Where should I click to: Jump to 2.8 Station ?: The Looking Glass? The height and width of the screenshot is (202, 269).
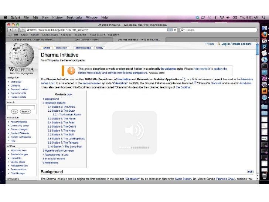point(66,139)
